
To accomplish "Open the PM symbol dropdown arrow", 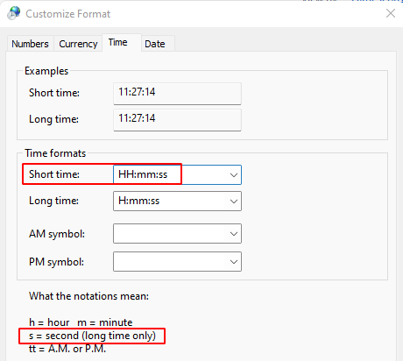I will tap(233, 262).
